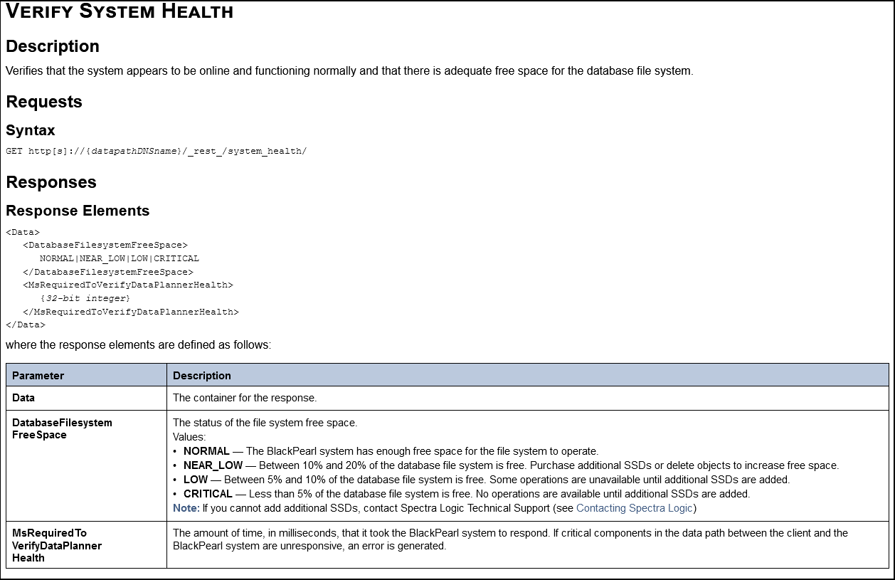Click the container for the response description
The width and height of the screenshot is (895, 580).
coord(245,398)
